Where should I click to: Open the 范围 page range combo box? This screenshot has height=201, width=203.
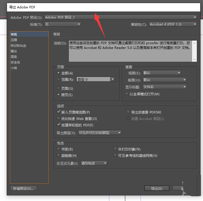tap(96, 79)
